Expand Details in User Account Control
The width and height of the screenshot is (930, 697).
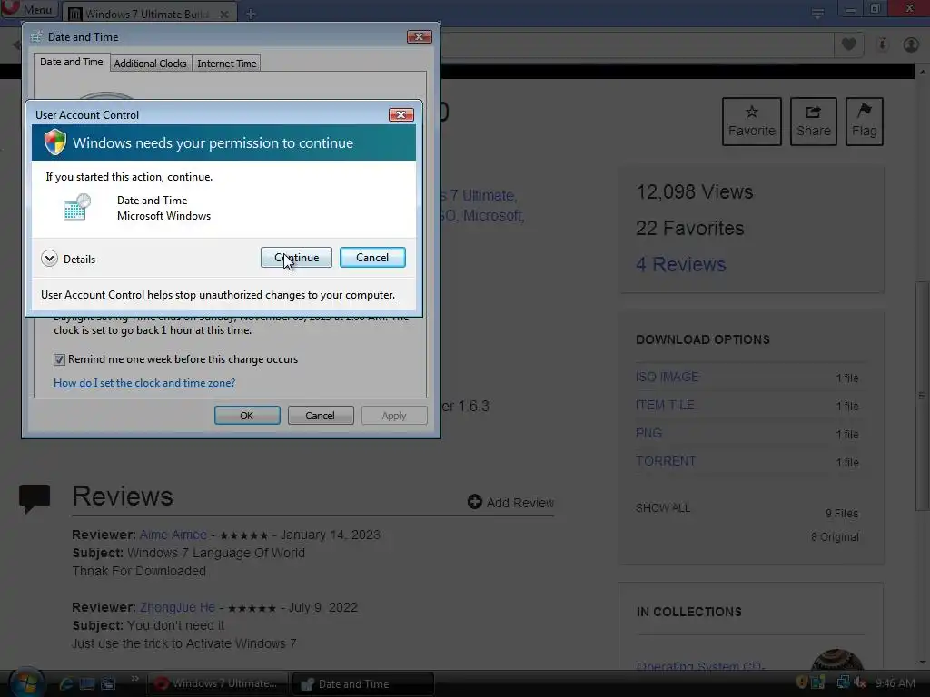pos(68,259)
